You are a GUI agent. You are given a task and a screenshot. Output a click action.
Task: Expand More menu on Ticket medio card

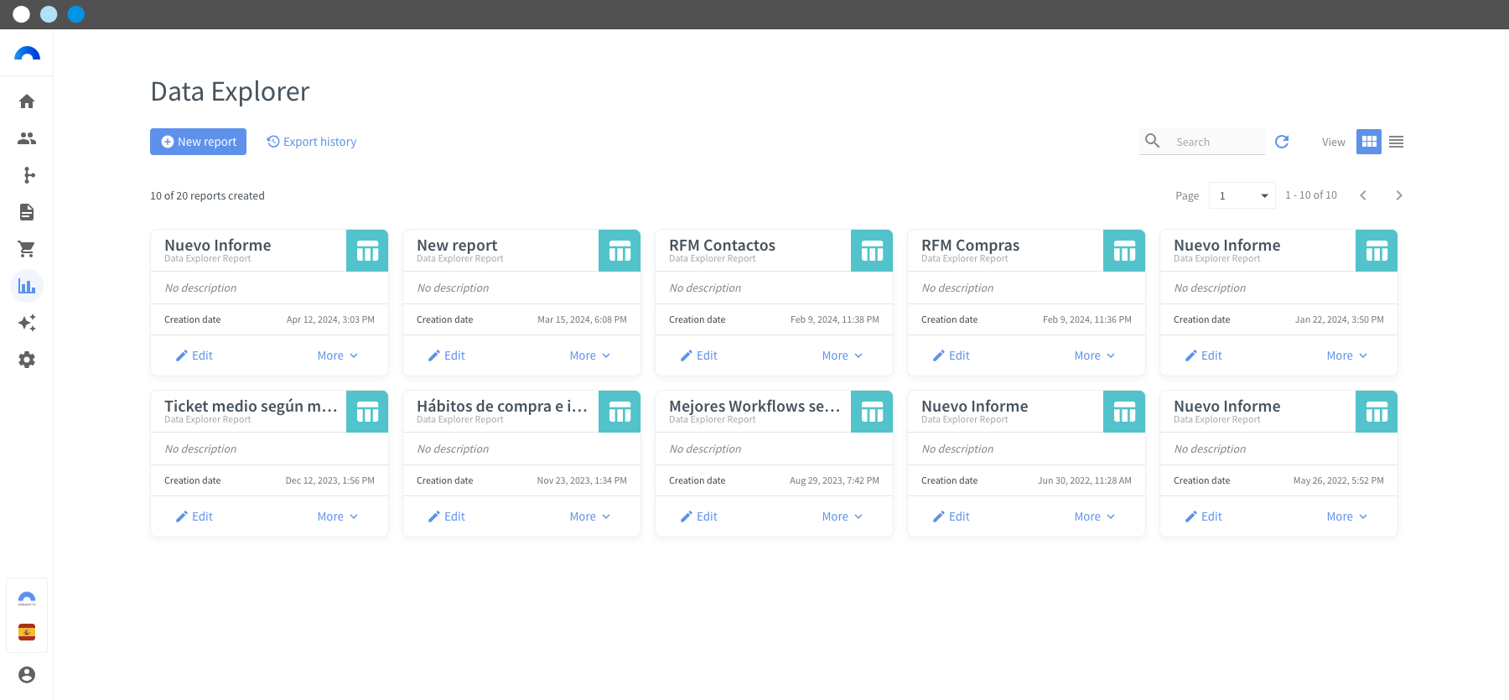coord(337,516)
